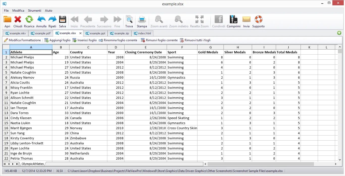Select the Petria Thomas cell
345x176 pixels.
pyautogui.click(x=31, y=158)
